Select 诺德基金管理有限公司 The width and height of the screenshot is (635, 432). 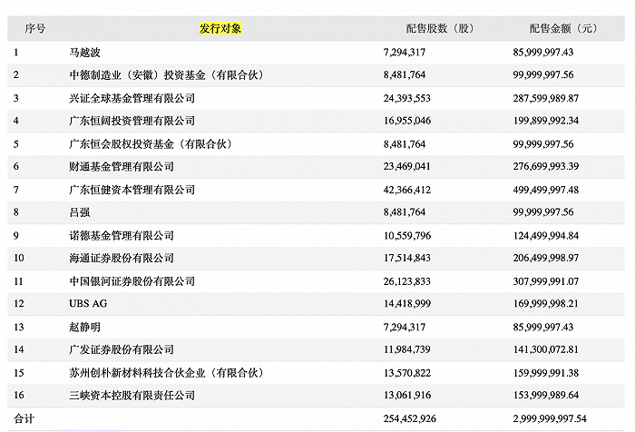click(x=122, y=235)
